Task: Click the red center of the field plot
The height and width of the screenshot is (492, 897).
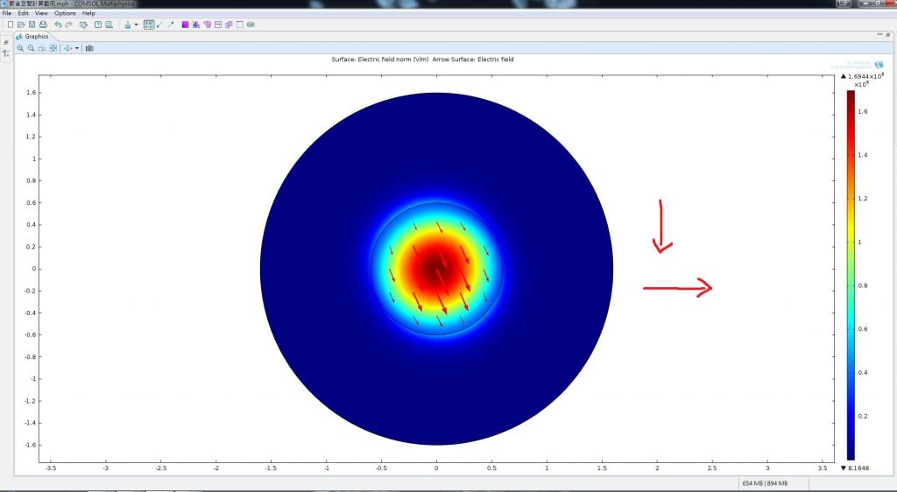Action: (436, 269)
